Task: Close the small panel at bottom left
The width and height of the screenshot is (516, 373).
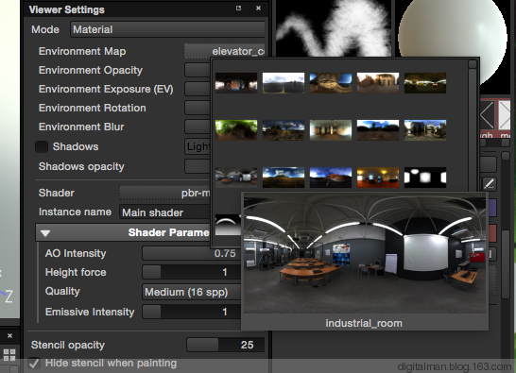Action: pos(9,335)
